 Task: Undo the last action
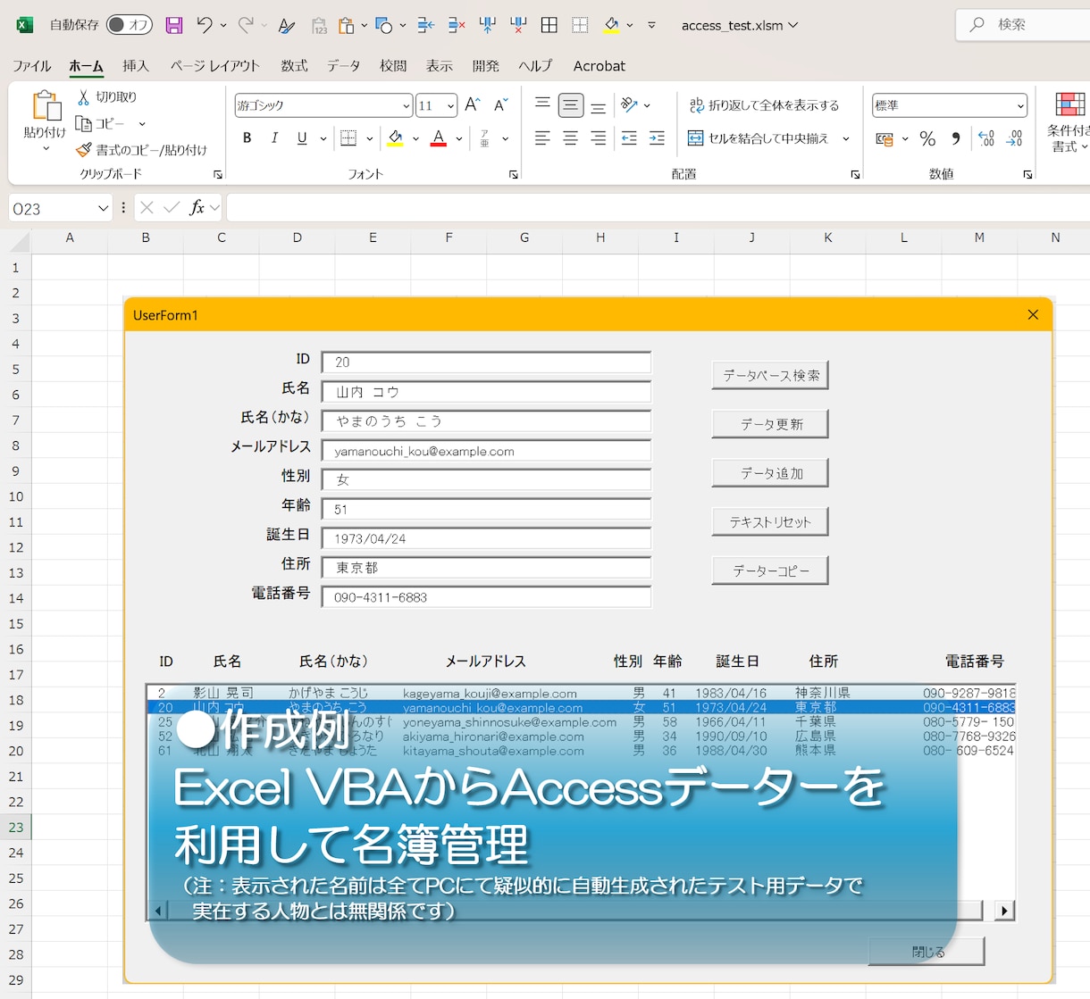pos(205,25)
